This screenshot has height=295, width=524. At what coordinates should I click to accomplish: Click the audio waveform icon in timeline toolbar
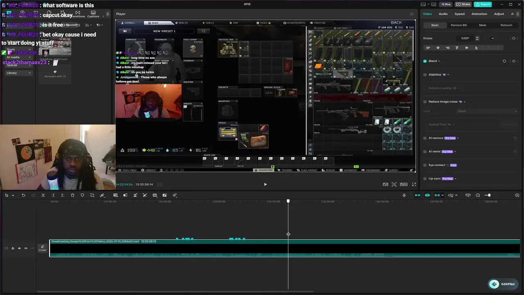175,195
